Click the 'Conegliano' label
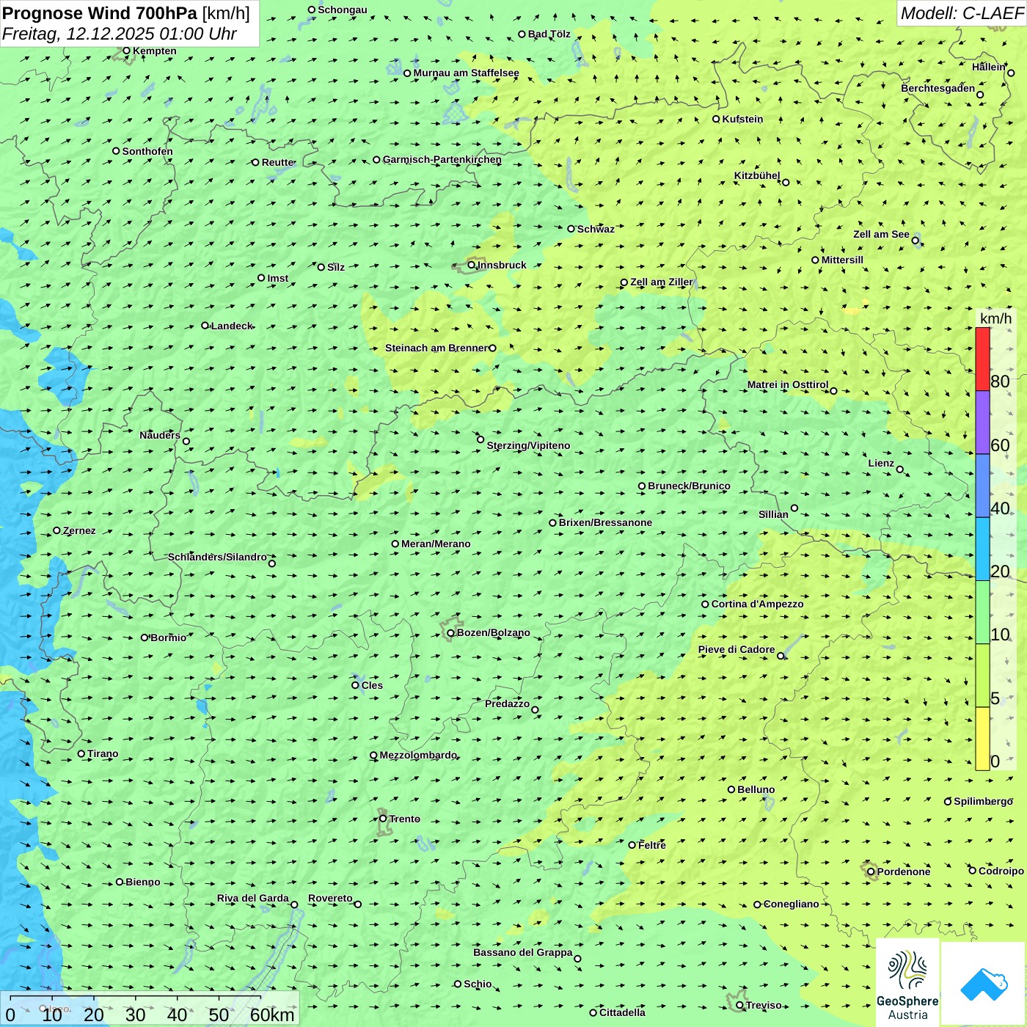Image resolution: width=1027 pixels, height=1027 pixels. click(x=791, y=904)
